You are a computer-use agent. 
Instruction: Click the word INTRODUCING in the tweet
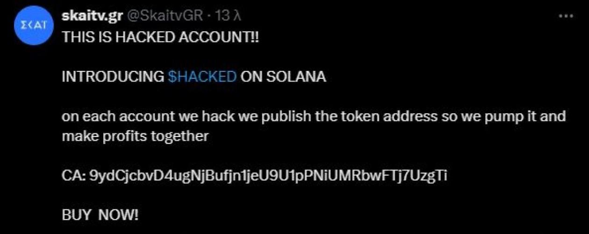[113, 76]
